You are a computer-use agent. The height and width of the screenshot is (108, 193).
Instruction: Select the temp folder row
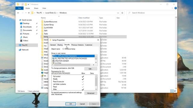click(84, 37)
